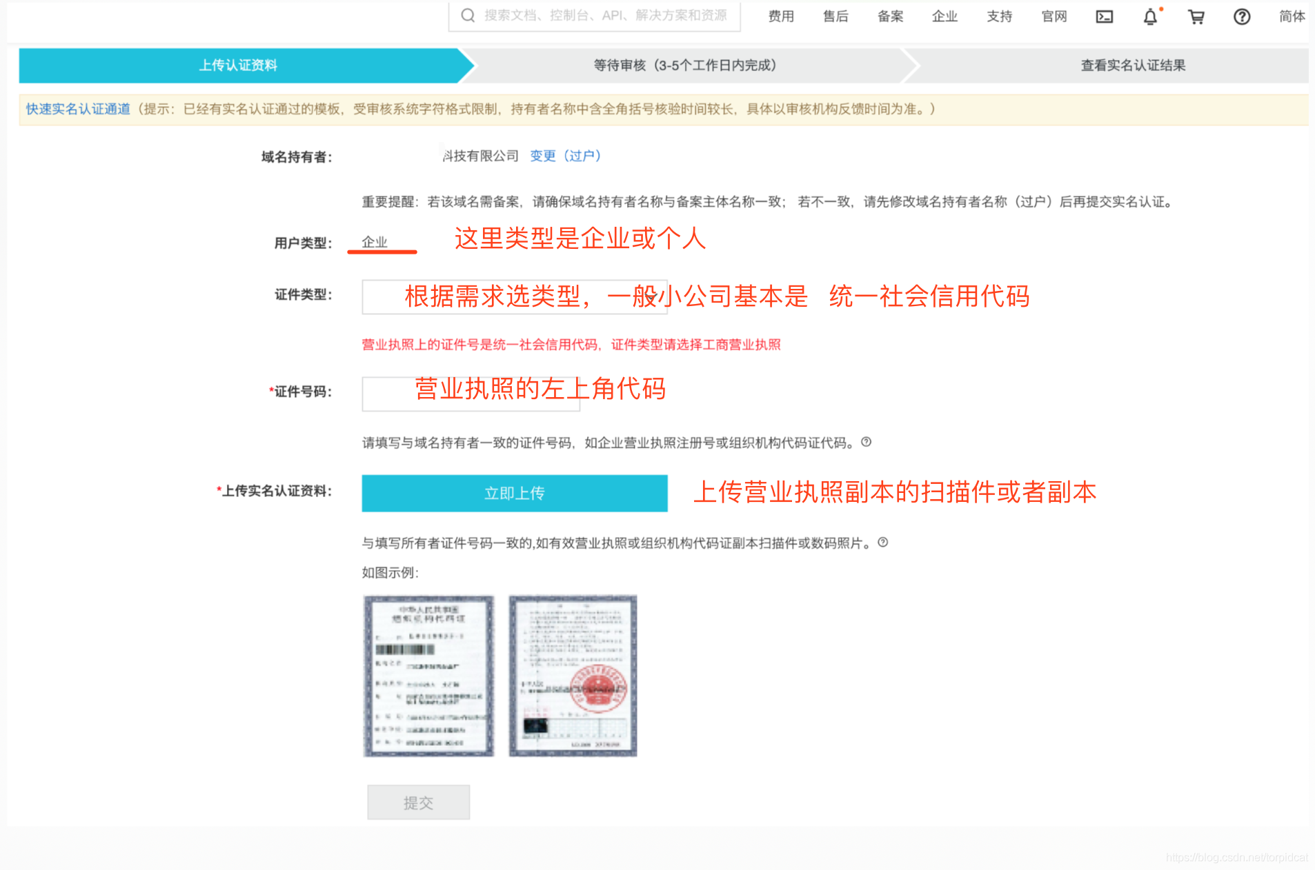The width and height of the screenshot is (1315, 870).
Task: Select the 查看实名认证结果 step tab
Action: (x=1132, y=65)
